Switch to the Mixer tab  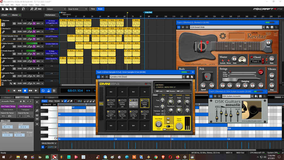tap(37, 98)
